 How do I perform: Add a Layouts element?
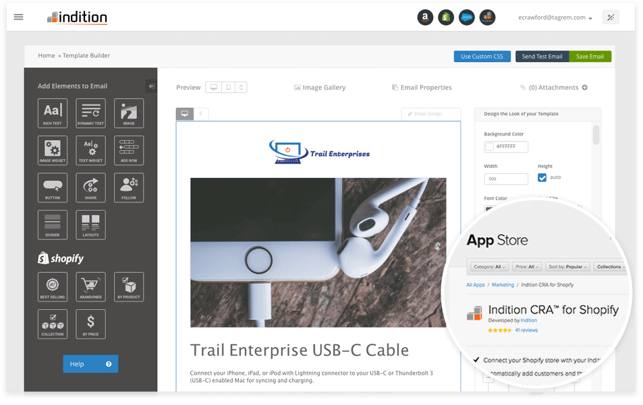pos(90,225)
